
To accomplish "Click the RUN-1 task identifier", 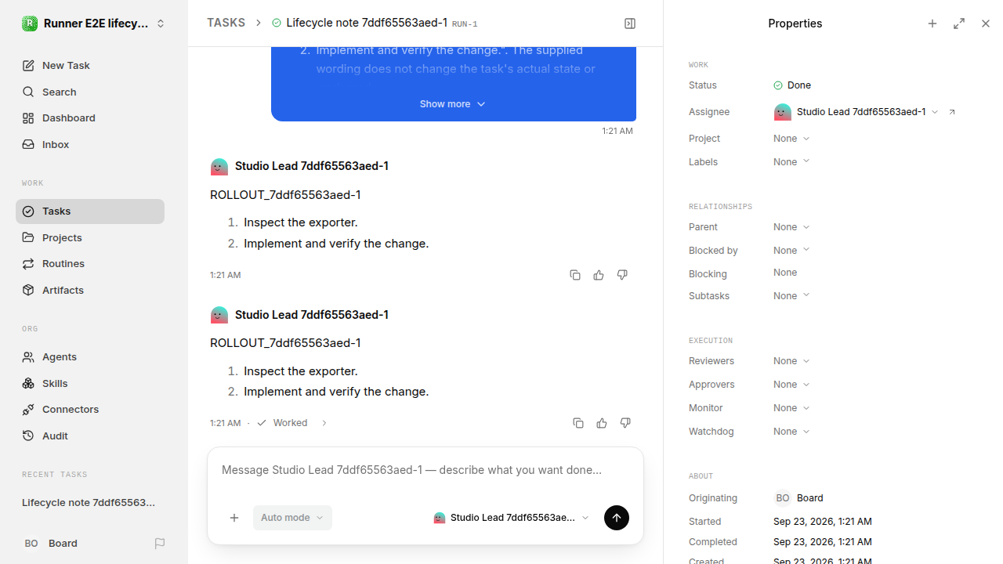I will 465,24.
